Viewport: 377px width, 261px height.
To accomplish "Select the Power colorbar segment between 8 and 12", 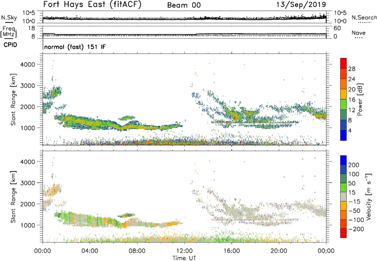I will click(x=344, y=115).
